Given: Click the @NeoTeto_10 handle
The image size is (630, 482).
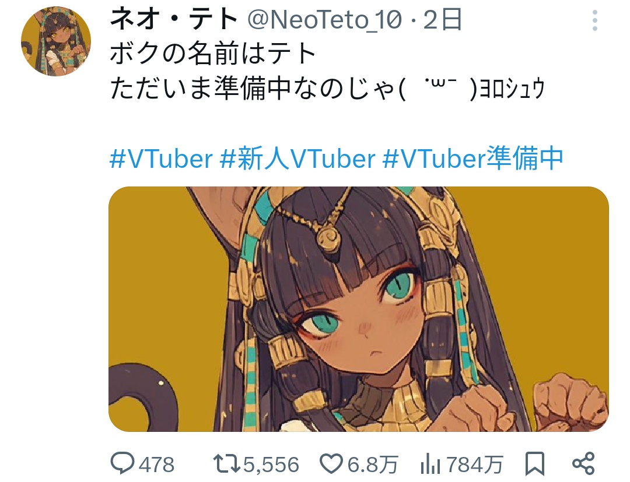Looking at the screenshot, I should click(x=325, y=20).
